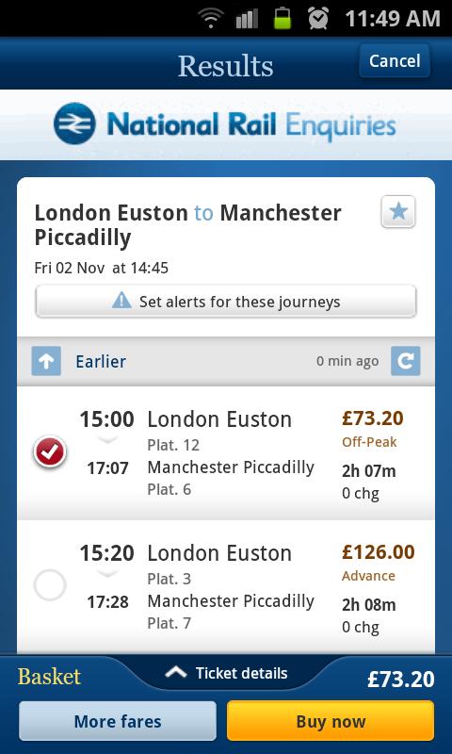Tap the Earlier up-arrow icon
452x754 pixels.
[x=46, y=361]
